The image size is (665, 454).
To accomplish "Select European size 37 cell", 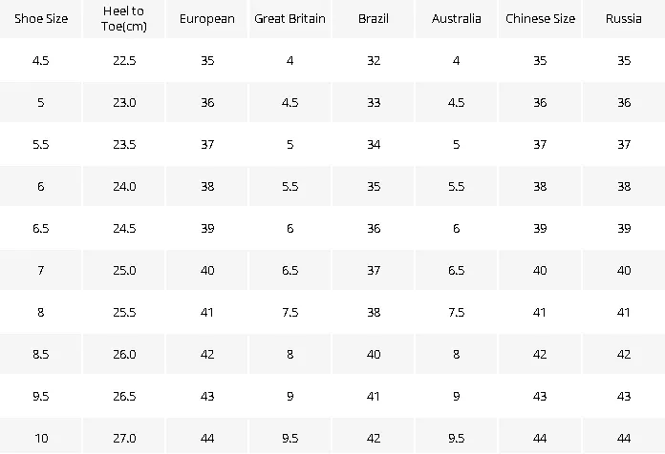I will tap(207, 144).
